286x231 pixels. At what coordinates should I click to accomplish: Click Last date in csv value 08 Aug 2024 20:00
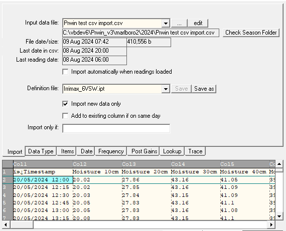[94, 51]
